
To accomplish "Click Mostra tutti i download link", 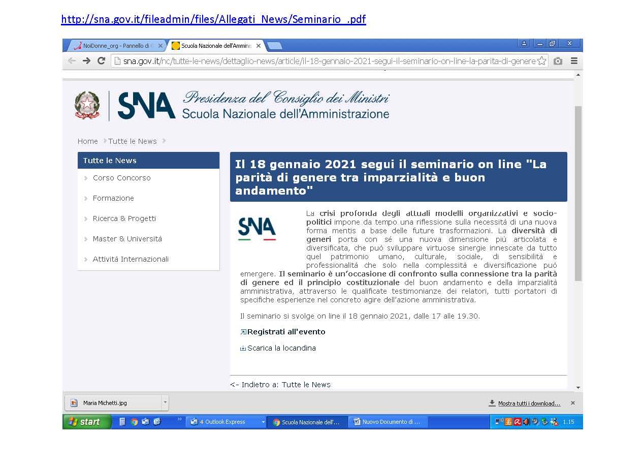I will [x=529, y=403].
